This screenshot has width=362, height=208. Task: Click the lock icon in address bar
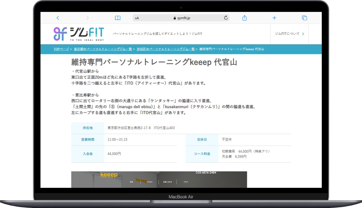pos(175,18)
